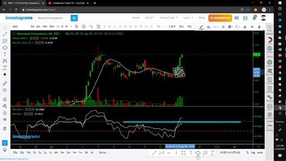Lock all drawing tools in left sidebar

click(5, 113)
